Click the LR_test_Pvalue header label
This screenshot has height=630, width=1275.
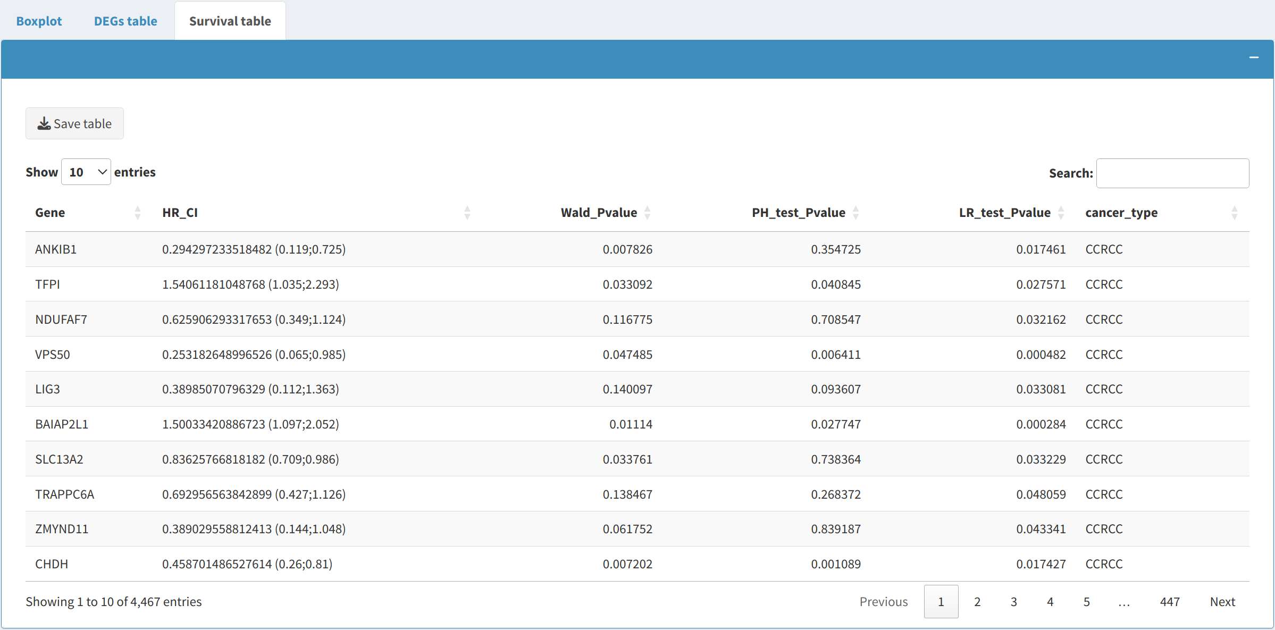click(x=1005, y=213)
